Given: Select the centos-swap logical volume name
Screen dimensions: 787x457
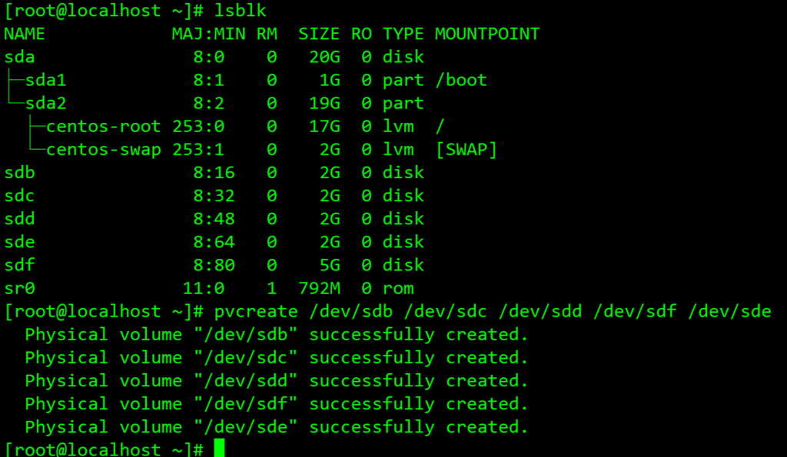Looking at the screenshot, I should (x=104, y=150).
